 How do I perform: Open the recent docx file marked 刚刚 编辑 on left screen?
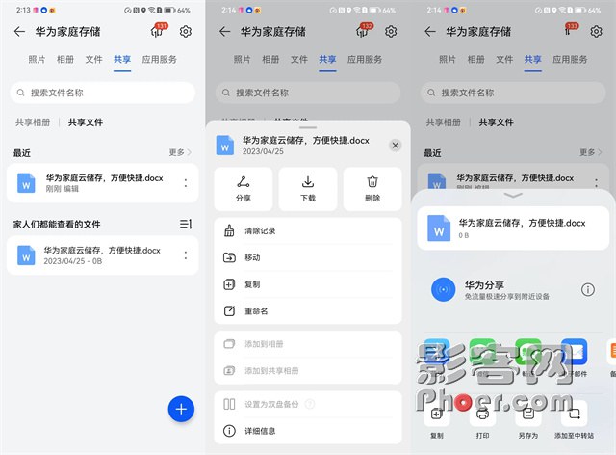point(103,183)
